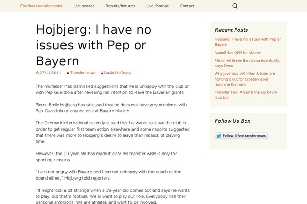This screenshot has height=204, width=307.
Task: Click the clock icon beside 27/11/2014
Action: coord(37,73)
